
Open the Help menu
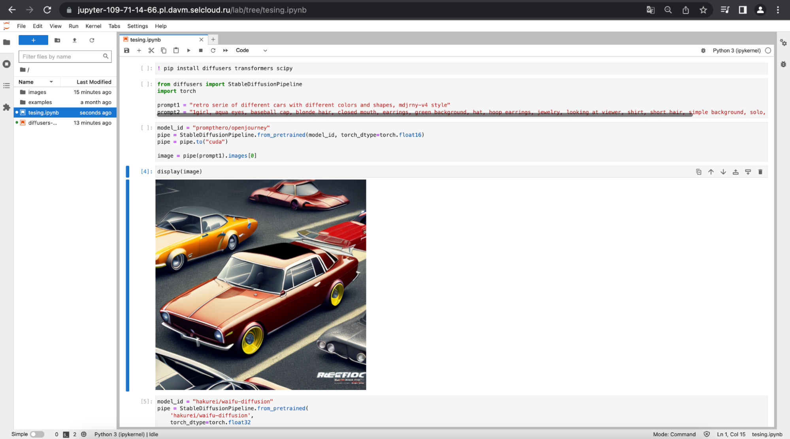pyautogui.click(x=160, y=26)
